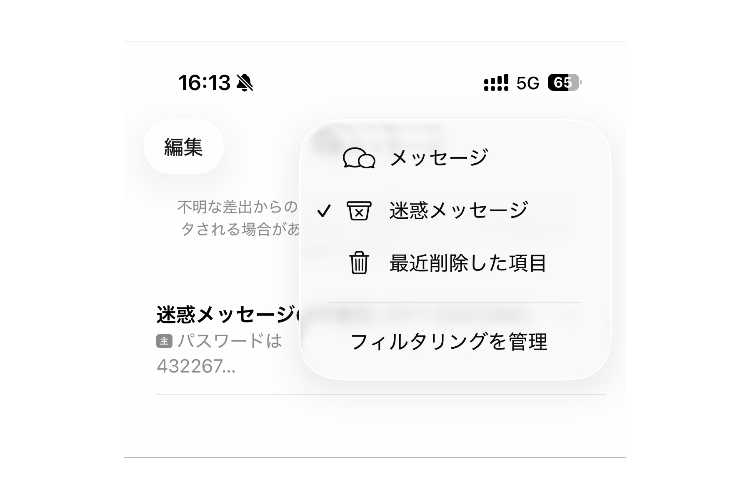Choose 迷惑メッセージ label in filter menu

459,210
